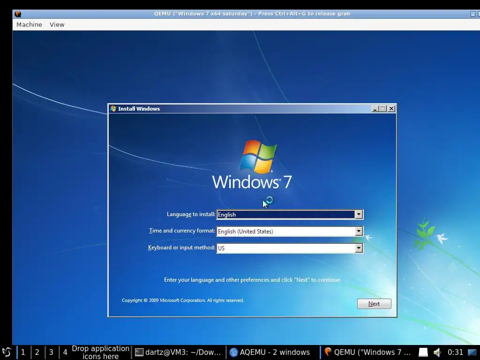The height and width of the screenshot is (360, 480).
Task: Click the Install Windows title bar icon
Action: 113,109
